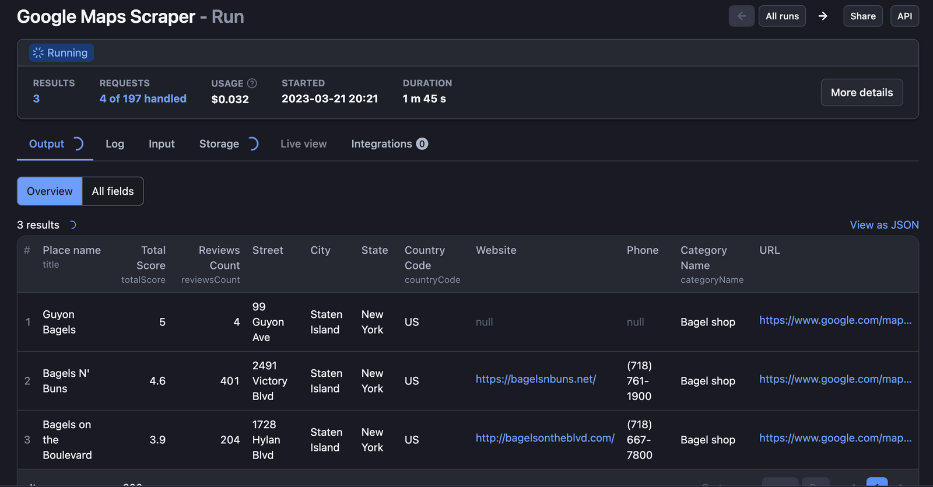The height and width of the screenshot is (487, 933).
Task: Select the Overview view toggle
Action: point(50,191)
